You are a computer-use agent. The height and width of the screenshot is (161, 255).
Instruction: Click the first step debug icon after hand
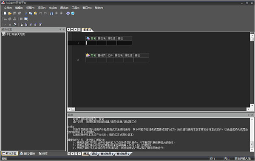[26, 25]
